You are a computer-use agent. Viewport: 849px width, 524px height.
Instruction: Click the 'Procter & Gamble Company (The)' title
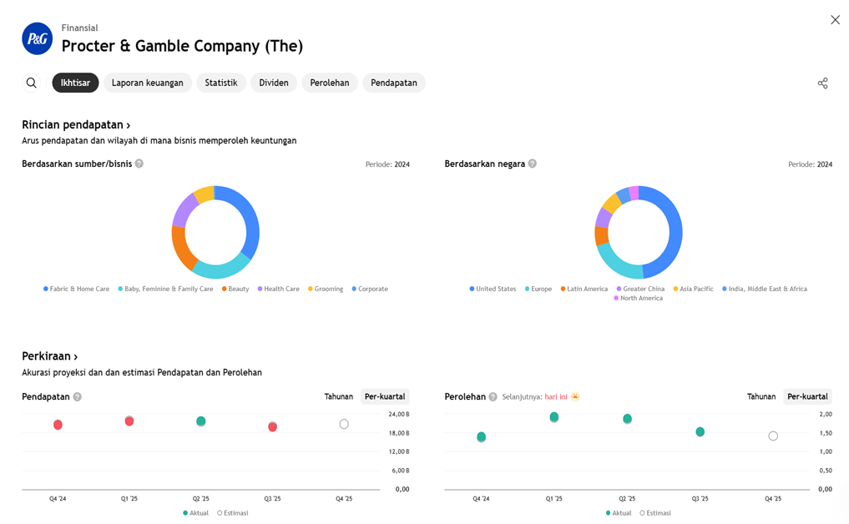182,46
